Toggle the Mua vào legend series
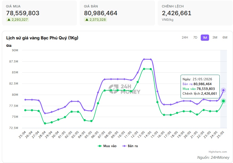The height and width of the screenshot is (163, 233). pyautogui.click(x=107, y=146)
